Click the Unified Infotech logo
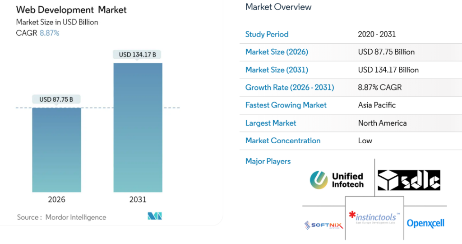Screen dimensions: 462x244 [337, 180]
